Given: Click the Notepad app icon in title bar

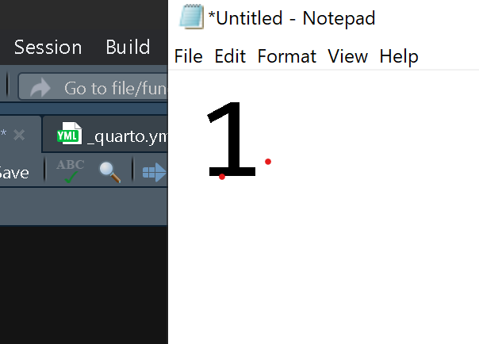Looking at the screenshot, I should [191, 17].
